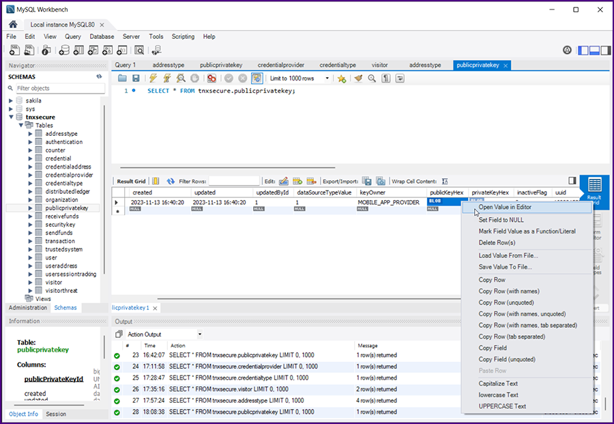
Task: Toggle word wrap icon in query toolbar
Action: [x=400, y=79]
